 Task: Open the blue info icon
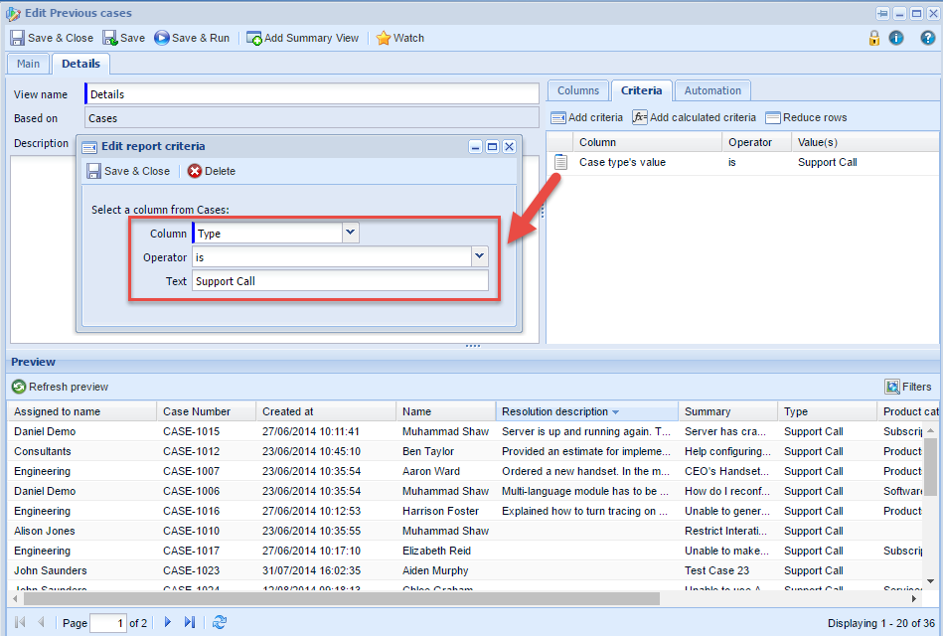(x=896, y=38)
